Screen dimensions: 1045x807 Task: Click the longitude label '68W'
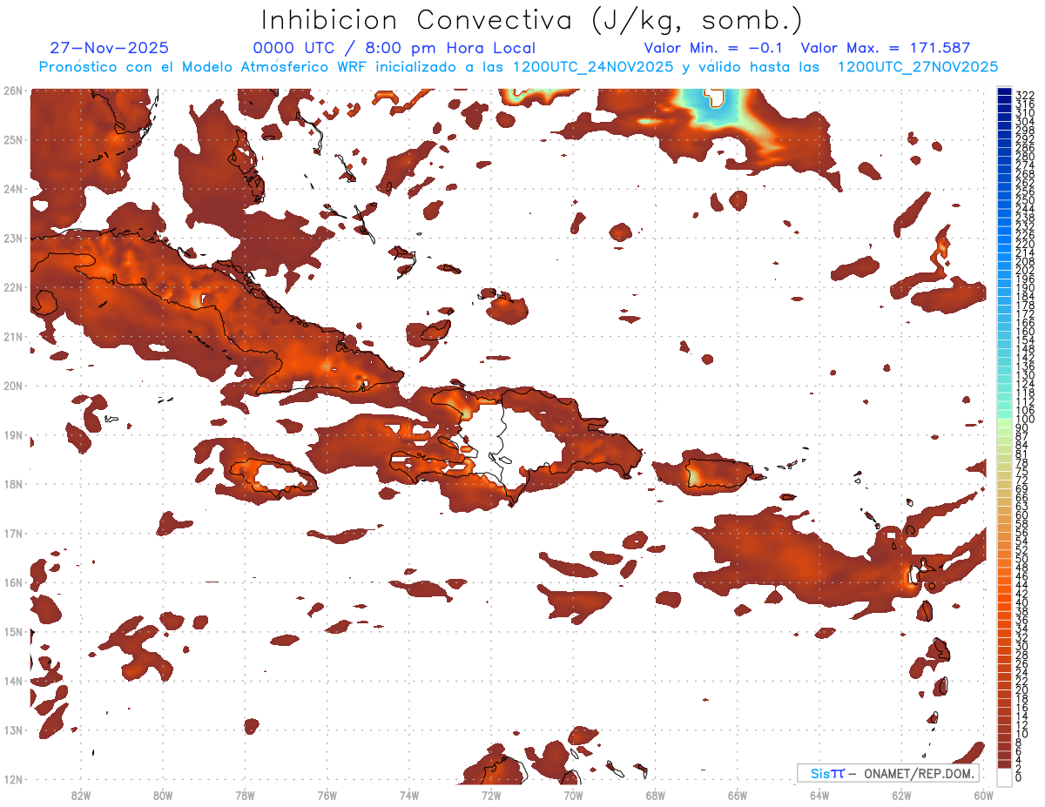click(656, 794)
